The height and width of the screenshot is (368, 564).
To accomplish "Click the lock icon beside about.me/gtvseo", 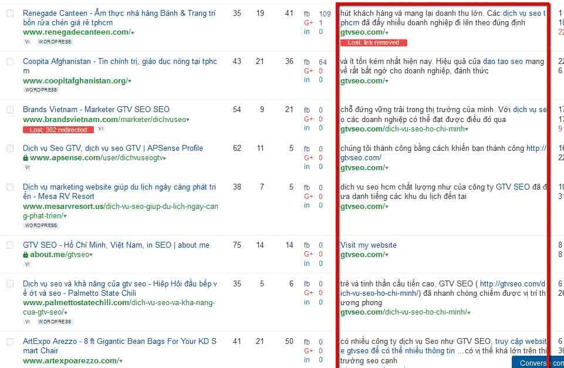I will tap(25, 255).
